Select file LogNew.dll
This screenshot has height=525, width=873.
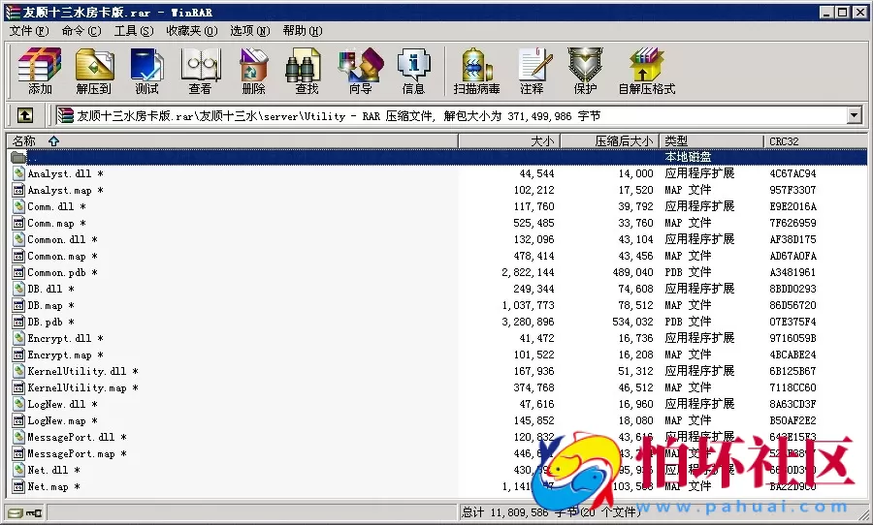[x=62, y=404]
